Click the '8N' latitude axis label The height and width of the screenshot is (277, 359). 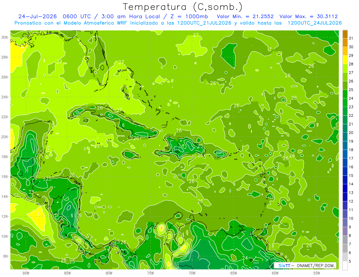(x=6, y=256)
